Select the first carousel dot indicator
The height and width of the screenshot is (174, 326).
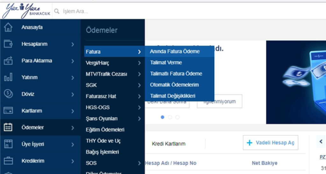pos(163,117)
